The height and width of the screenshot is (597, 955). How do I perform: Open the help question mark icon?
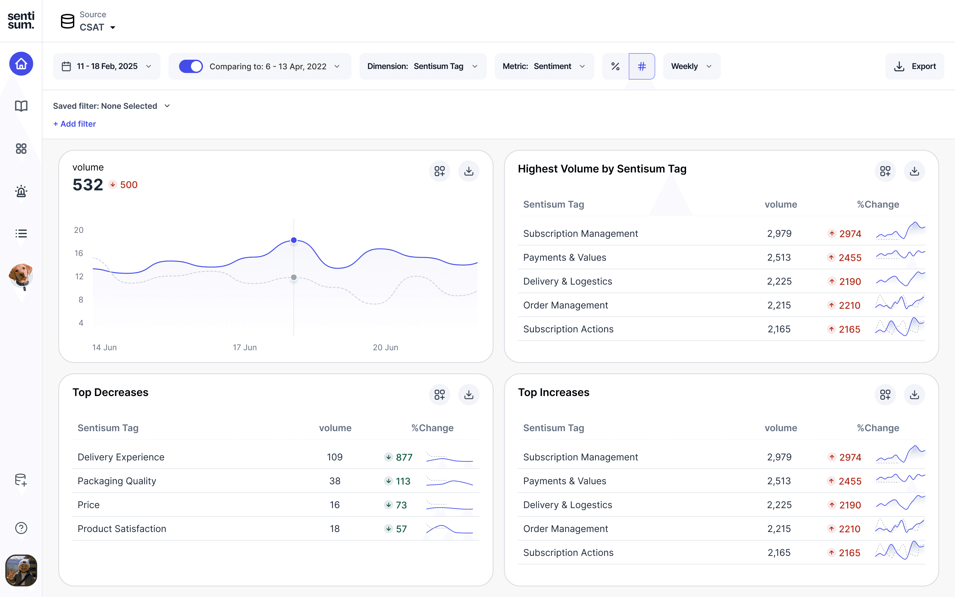point(21,528)
